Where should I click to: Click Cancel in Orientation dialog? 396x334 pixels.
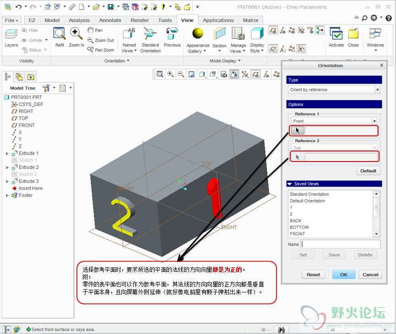[370, 275]
